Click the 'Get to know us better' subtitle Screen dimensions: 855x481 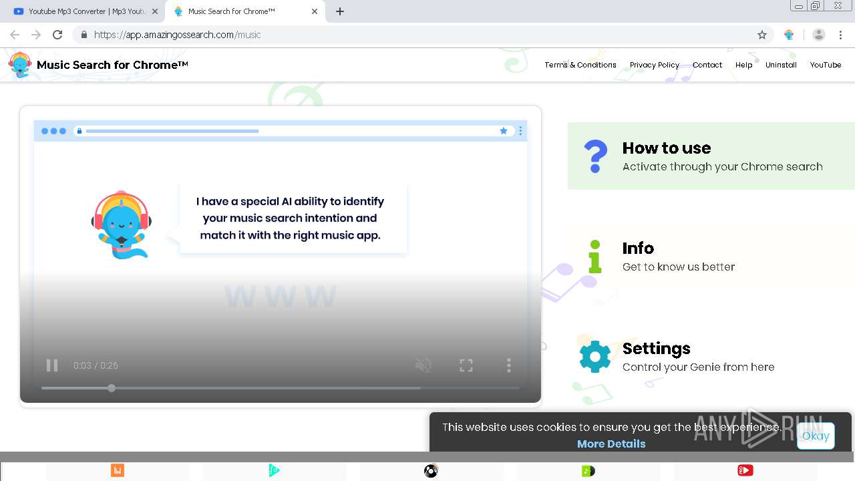679,267
